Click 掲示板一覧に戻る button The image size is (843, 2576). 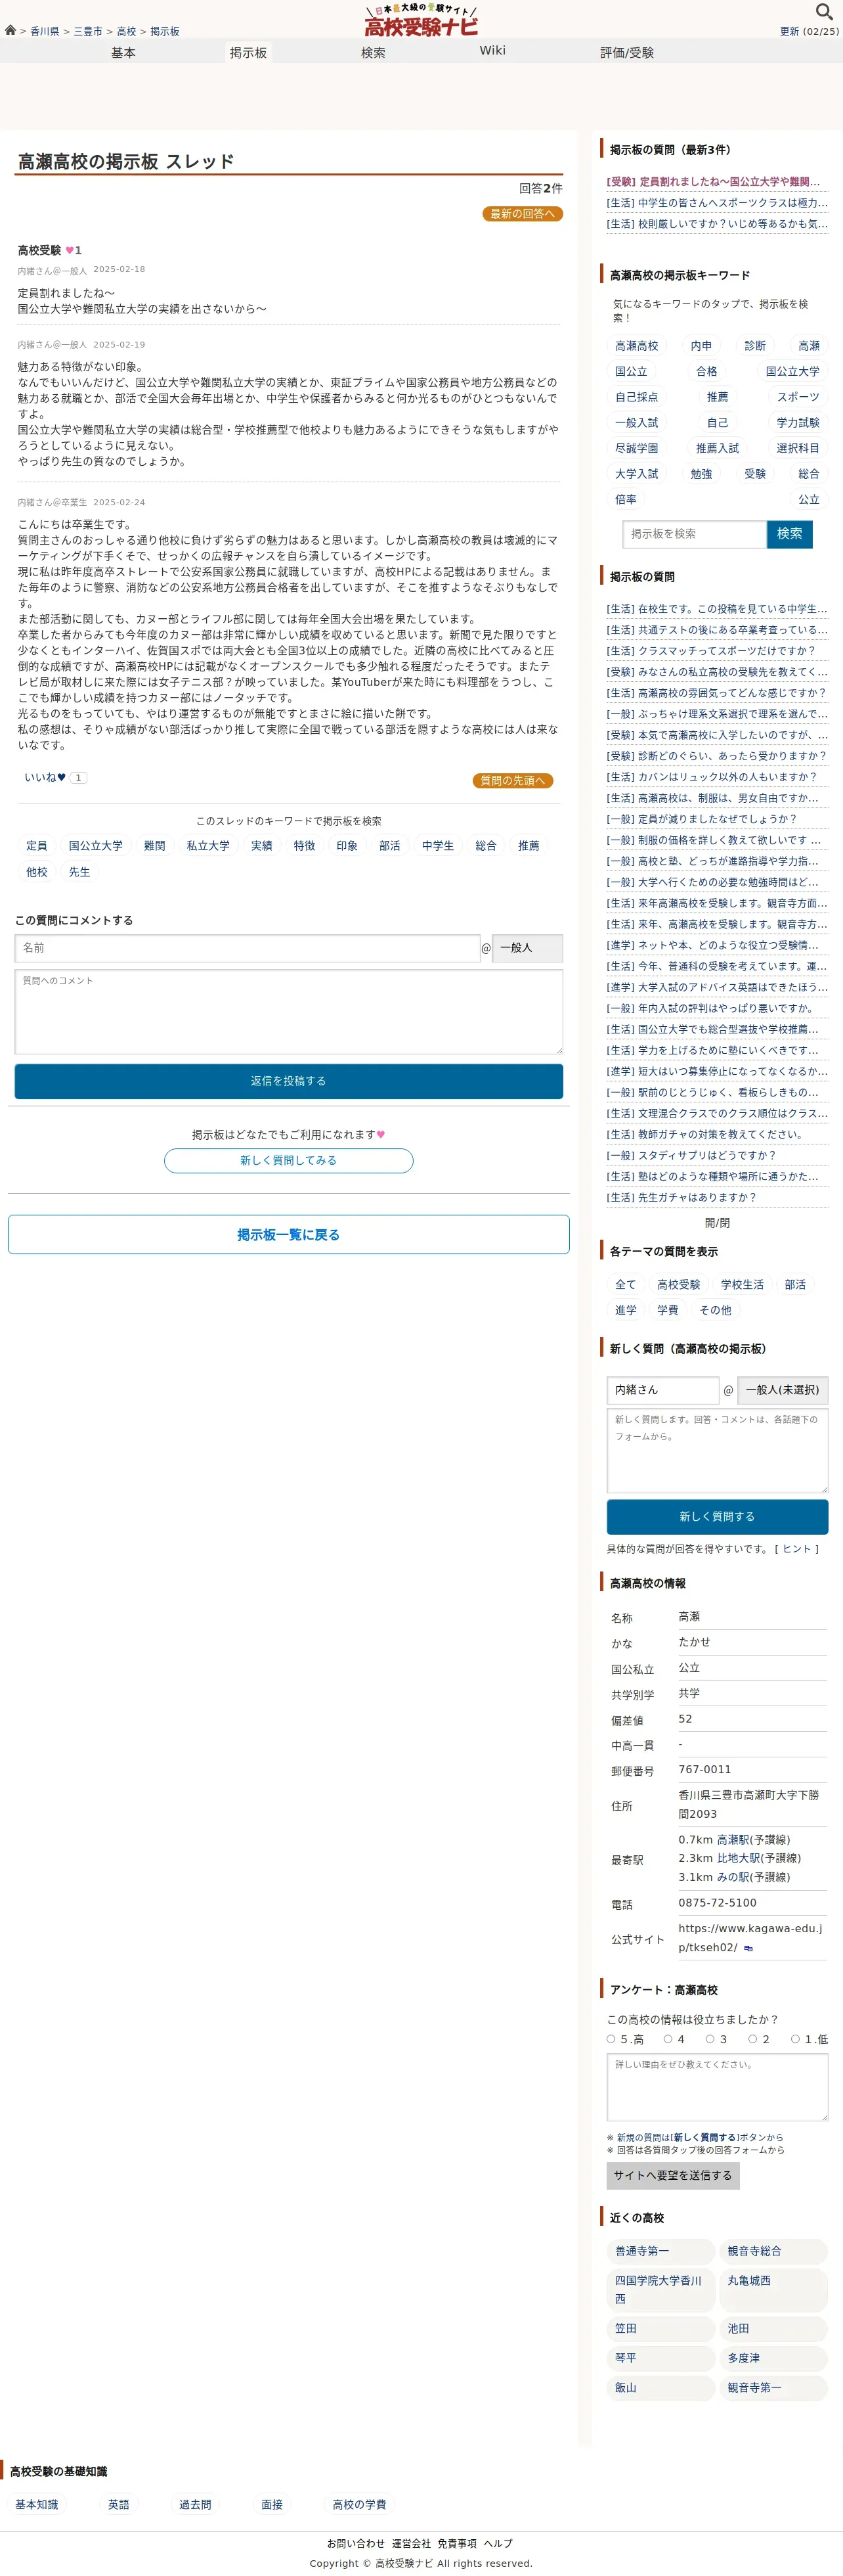pyautogui.click(x=289, y=1235)
